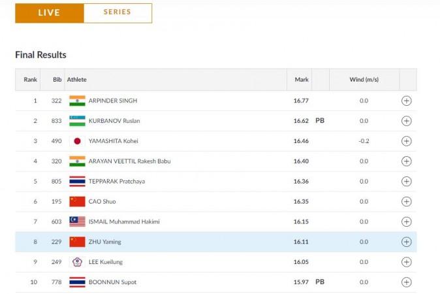Click the mark 16.62
Screen dimensions: 440x294
[x=301, y=121]
